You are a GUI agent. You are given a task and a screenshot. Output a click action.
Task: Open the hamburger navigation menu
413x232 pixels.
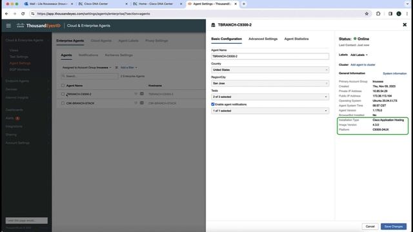point(8,26)
